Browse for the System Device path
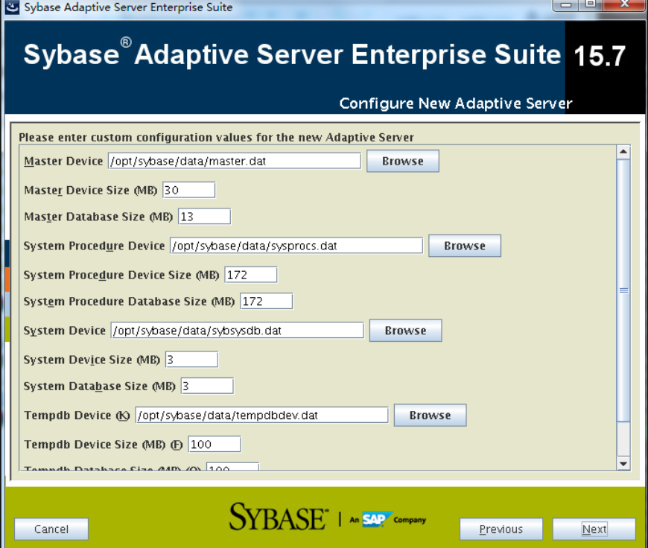648x548 pixels. (405, 331)
